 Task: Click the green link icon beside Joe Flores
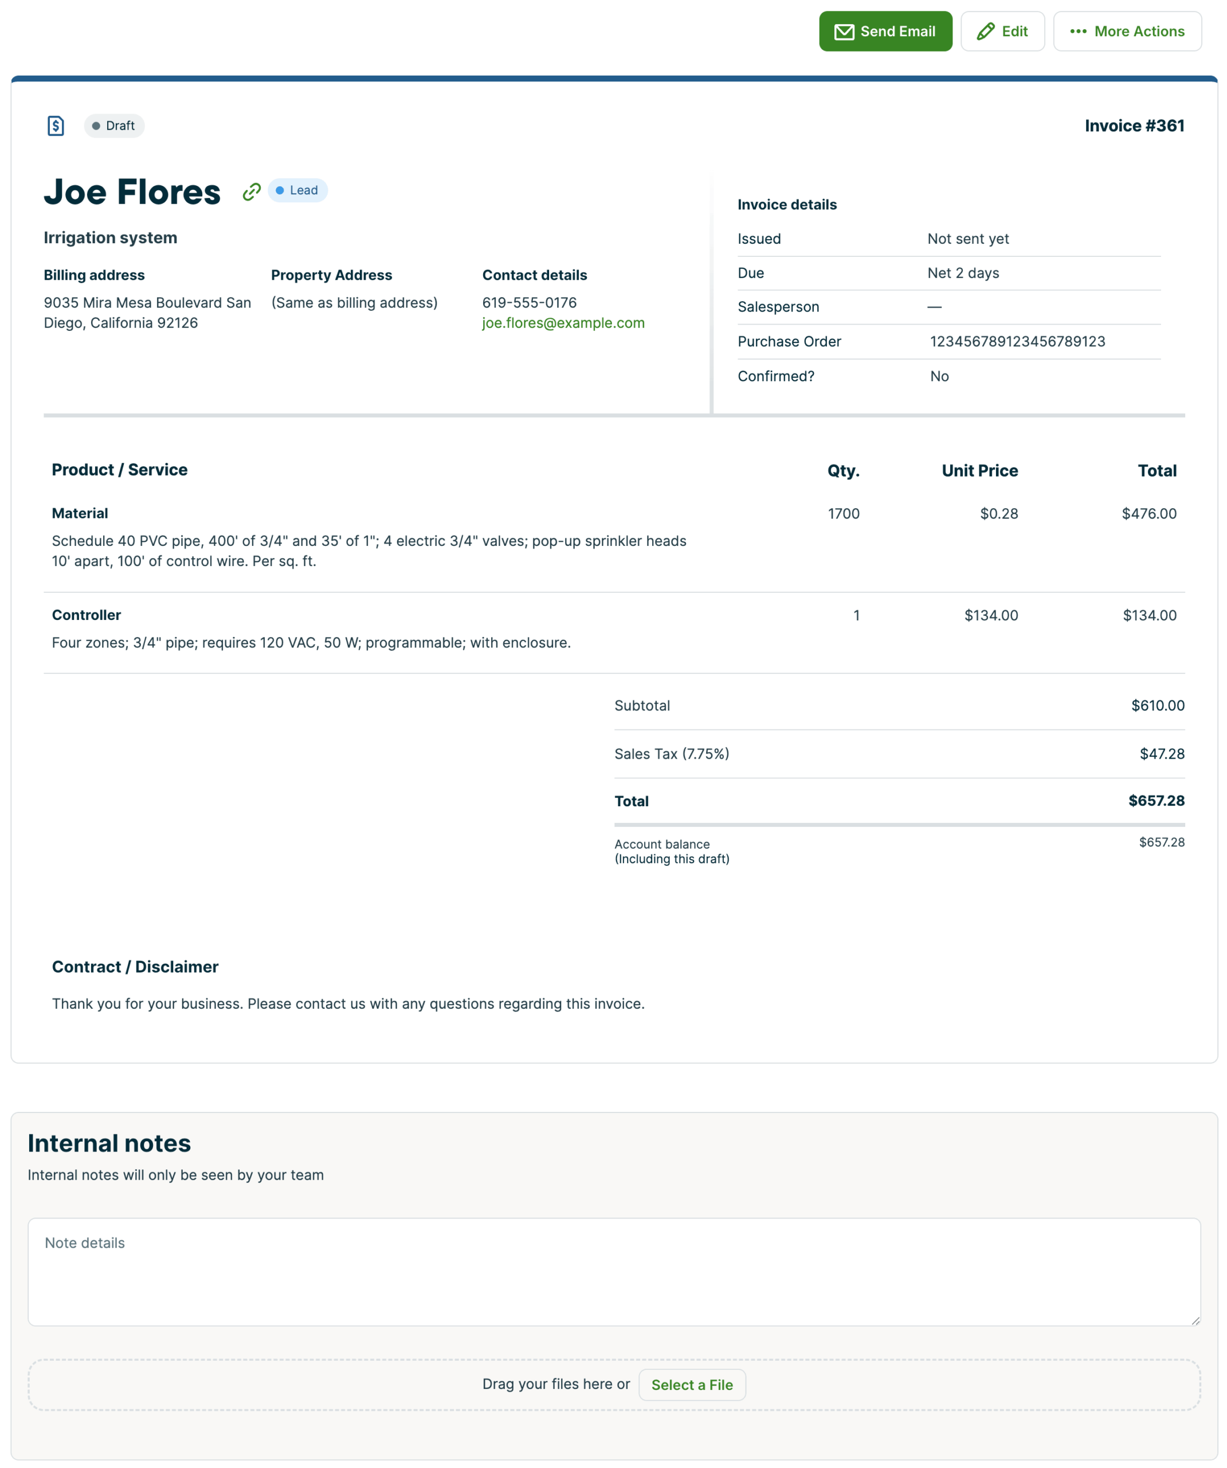tap(252, 192)
